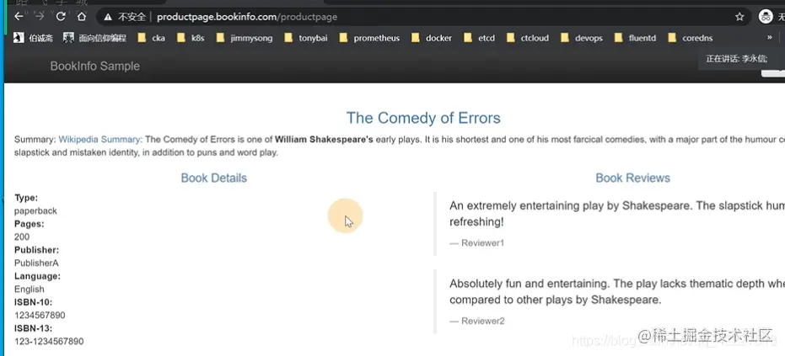The width and height of the screenshot is (785, 356).
Task: Click the Reviewer1 attribution
Action: point(477,243)
